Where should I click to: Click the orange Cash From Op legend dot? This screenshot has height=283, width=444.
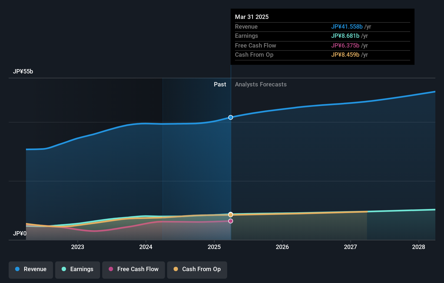176,269
